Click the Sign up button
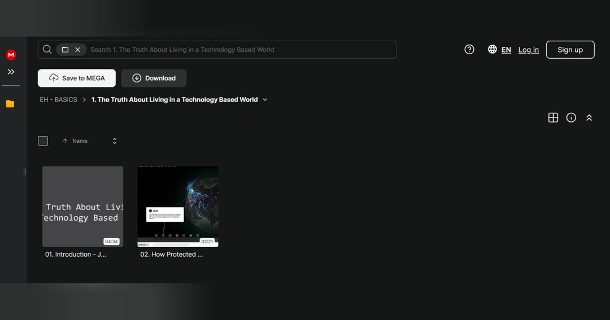This screenshot has width=610, height=320. point(570,50)
